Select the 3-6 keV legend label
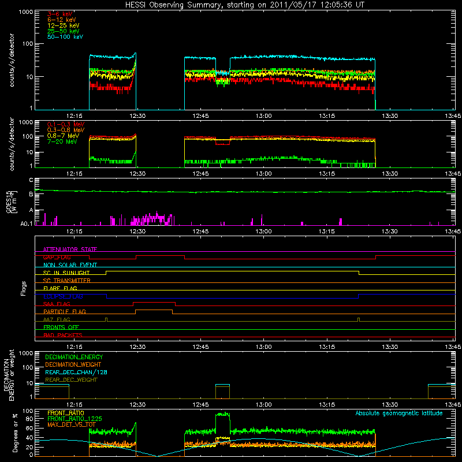462x462 pixels. tap(60, 14)
